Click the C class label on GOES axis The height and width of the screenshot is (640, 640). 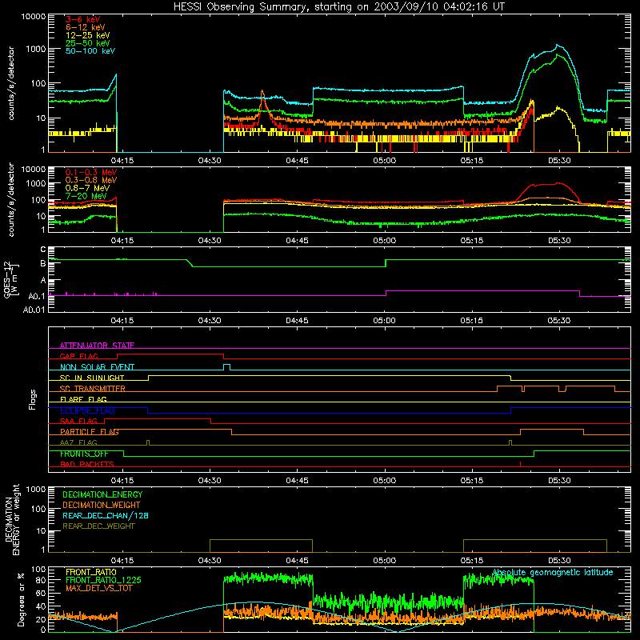[43, 250]
